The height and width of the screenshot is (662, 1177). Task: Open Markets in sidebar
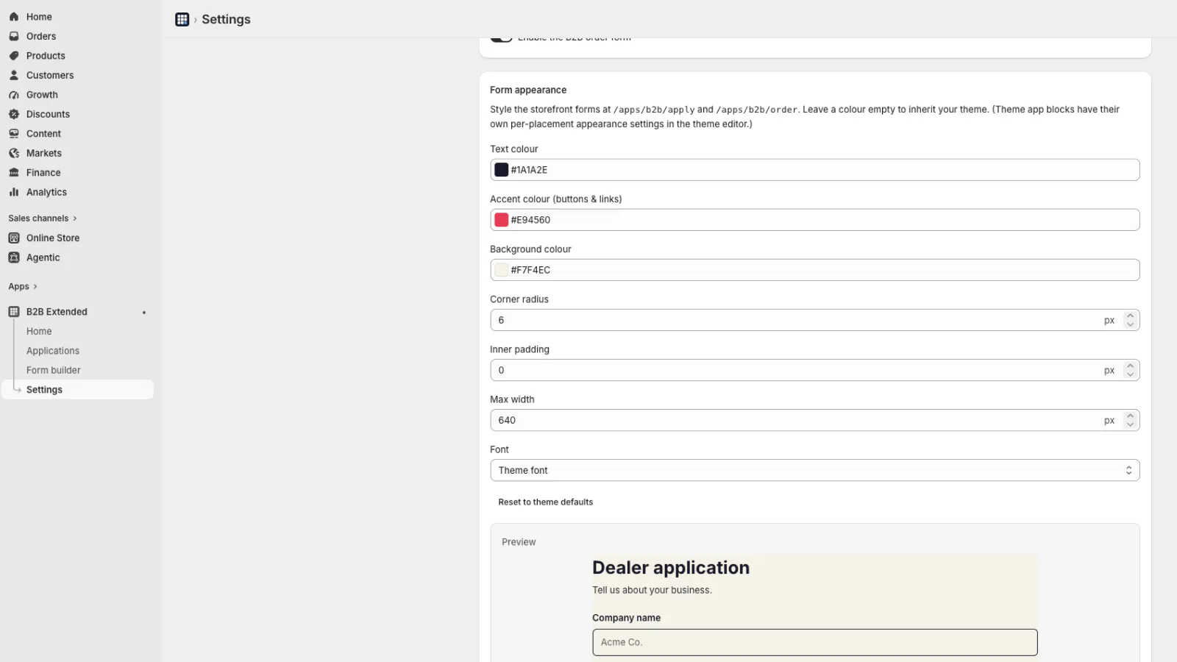coord(44,153)
